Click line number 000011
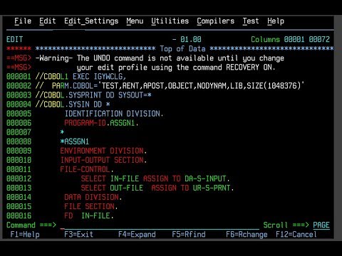Viewport: 342px width, 256px height. [19, 169]
